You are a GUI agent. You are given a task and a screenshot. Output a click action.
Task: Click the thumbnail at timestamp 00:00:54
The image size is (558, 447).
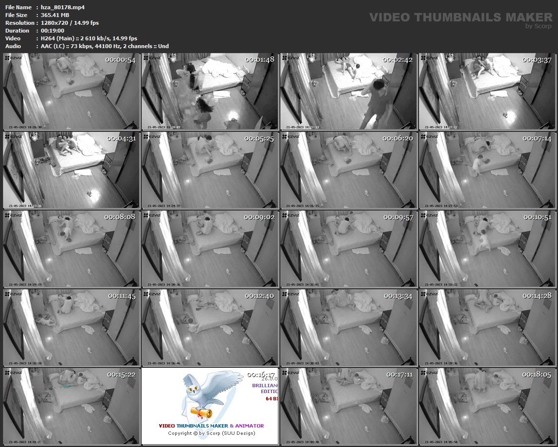(72, 91)
